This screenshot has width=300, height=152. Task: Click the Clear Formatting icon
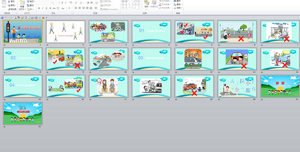71,2
